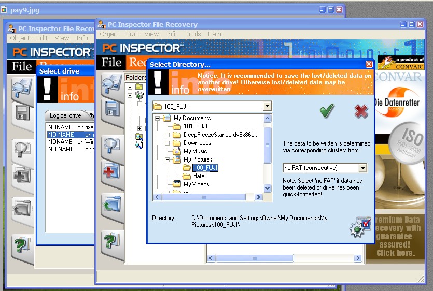Click grey cross folder icon in back window
433x291 pixels.
(22, 176)
